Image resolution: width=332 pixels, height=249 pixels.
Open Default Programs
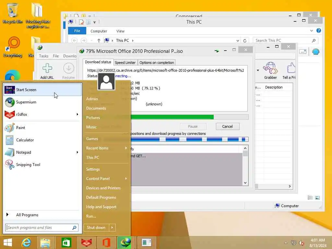(x=101, y=197)
